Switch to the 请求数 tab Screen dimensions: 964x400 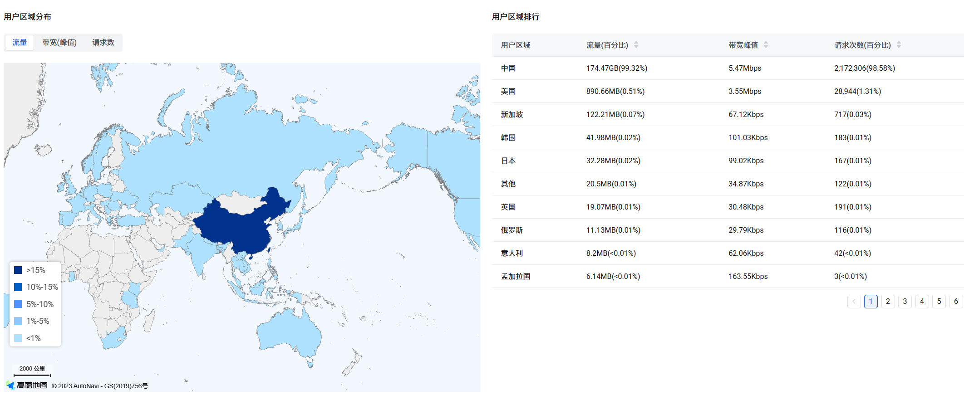(x=103, y=43)
